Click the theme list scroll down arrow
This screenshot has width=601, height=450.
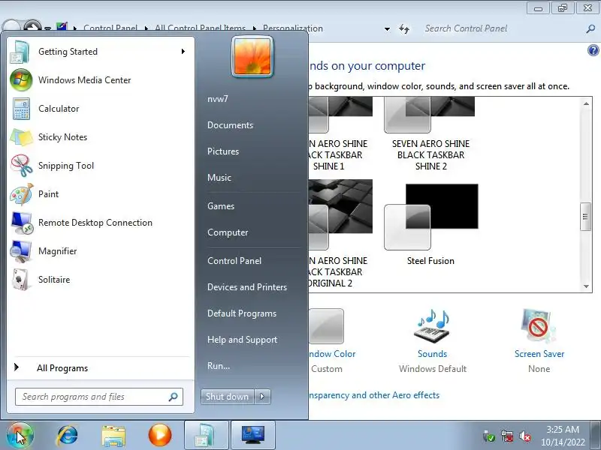pyautogui.click(x=586, y=286)
